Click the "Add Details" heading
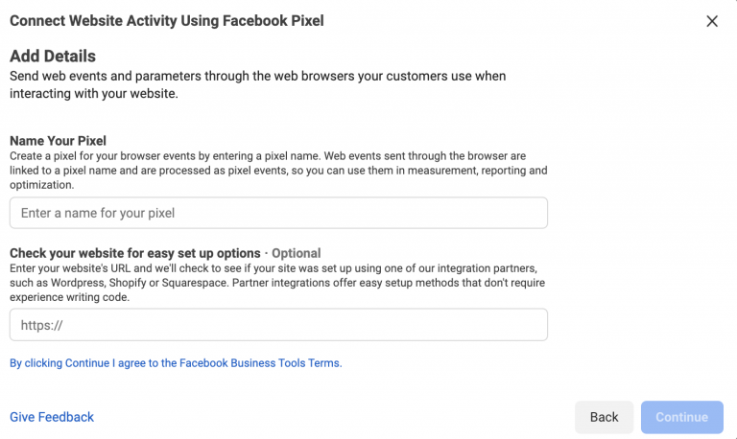The height and width of the screenshot is (439, 737). 53,57
